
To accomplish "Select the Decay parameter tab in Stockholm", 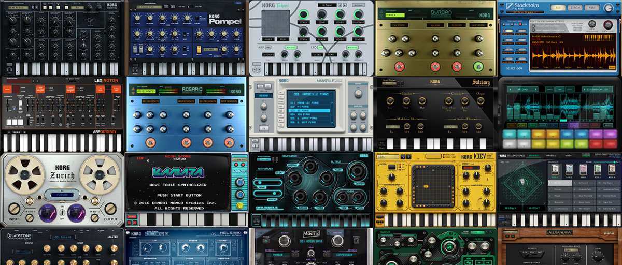I will [x=568, y=67].
